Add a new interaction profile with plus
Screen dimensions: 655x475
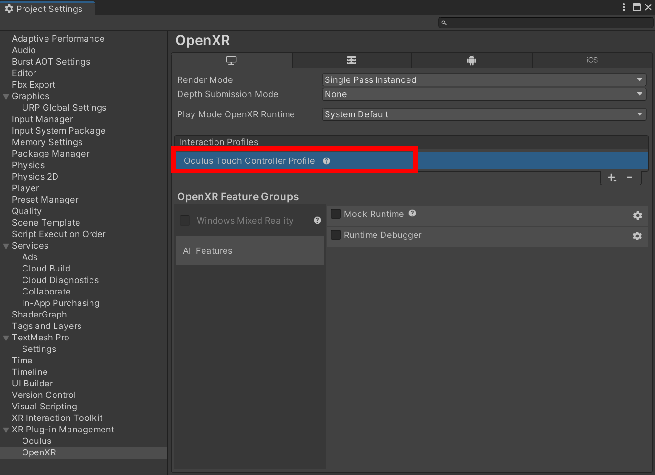612,178
